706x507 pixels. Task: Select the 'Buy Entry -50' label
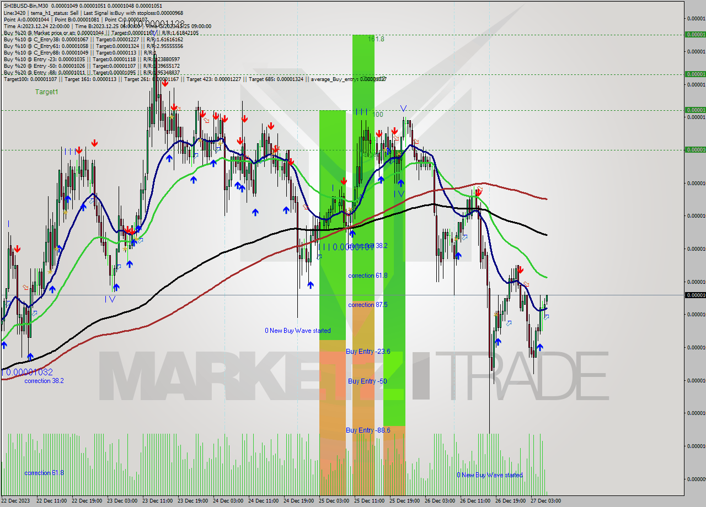point(367,381)
